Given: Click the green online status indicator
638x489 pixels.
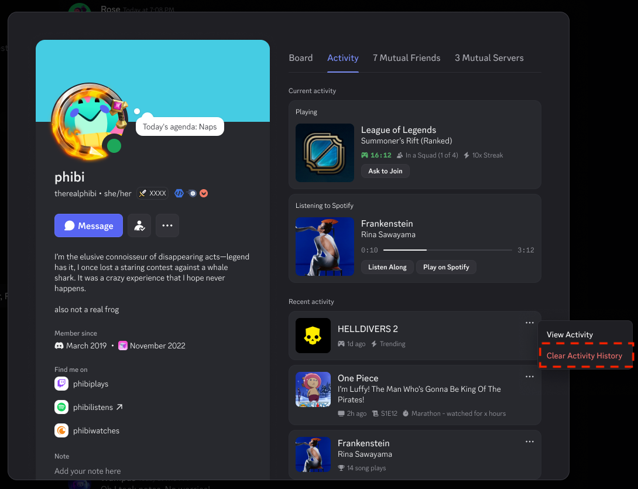Looking at the screenshot, I should click(114, 146).
